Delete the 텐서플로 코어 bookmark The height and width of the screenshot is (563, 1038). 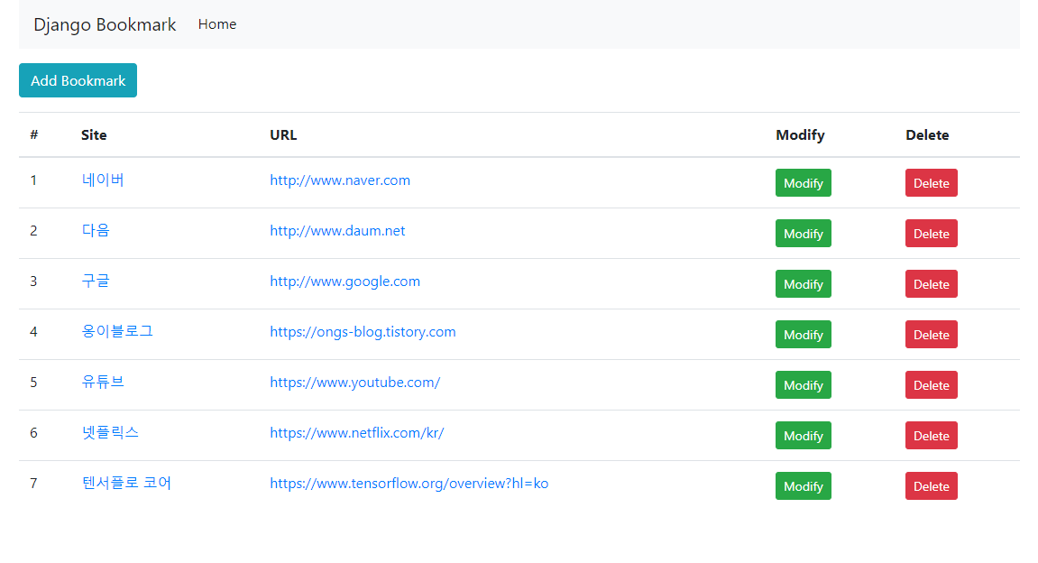(932, 486)
